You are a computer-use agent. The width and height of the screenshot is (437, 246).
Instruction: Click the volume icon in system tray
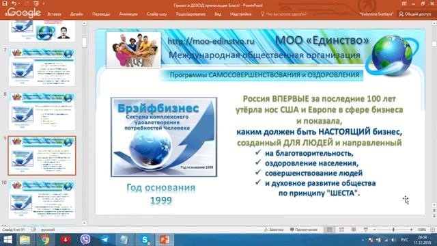coord(393,240)
